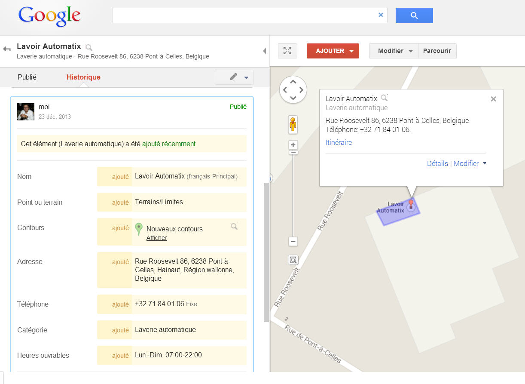Click the Afficher link under Nouveaux contours
The width and height of the screenshot is (525, 384).
tap(157, 238)
